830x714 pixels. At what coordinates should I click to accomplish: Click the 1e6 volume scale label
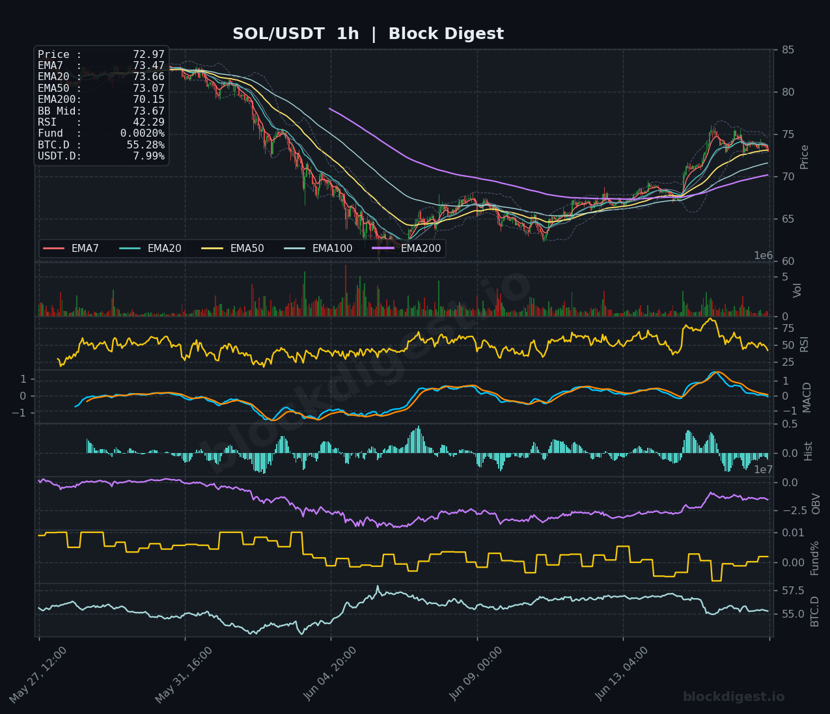pyautogui.click(x=763, y=256)
